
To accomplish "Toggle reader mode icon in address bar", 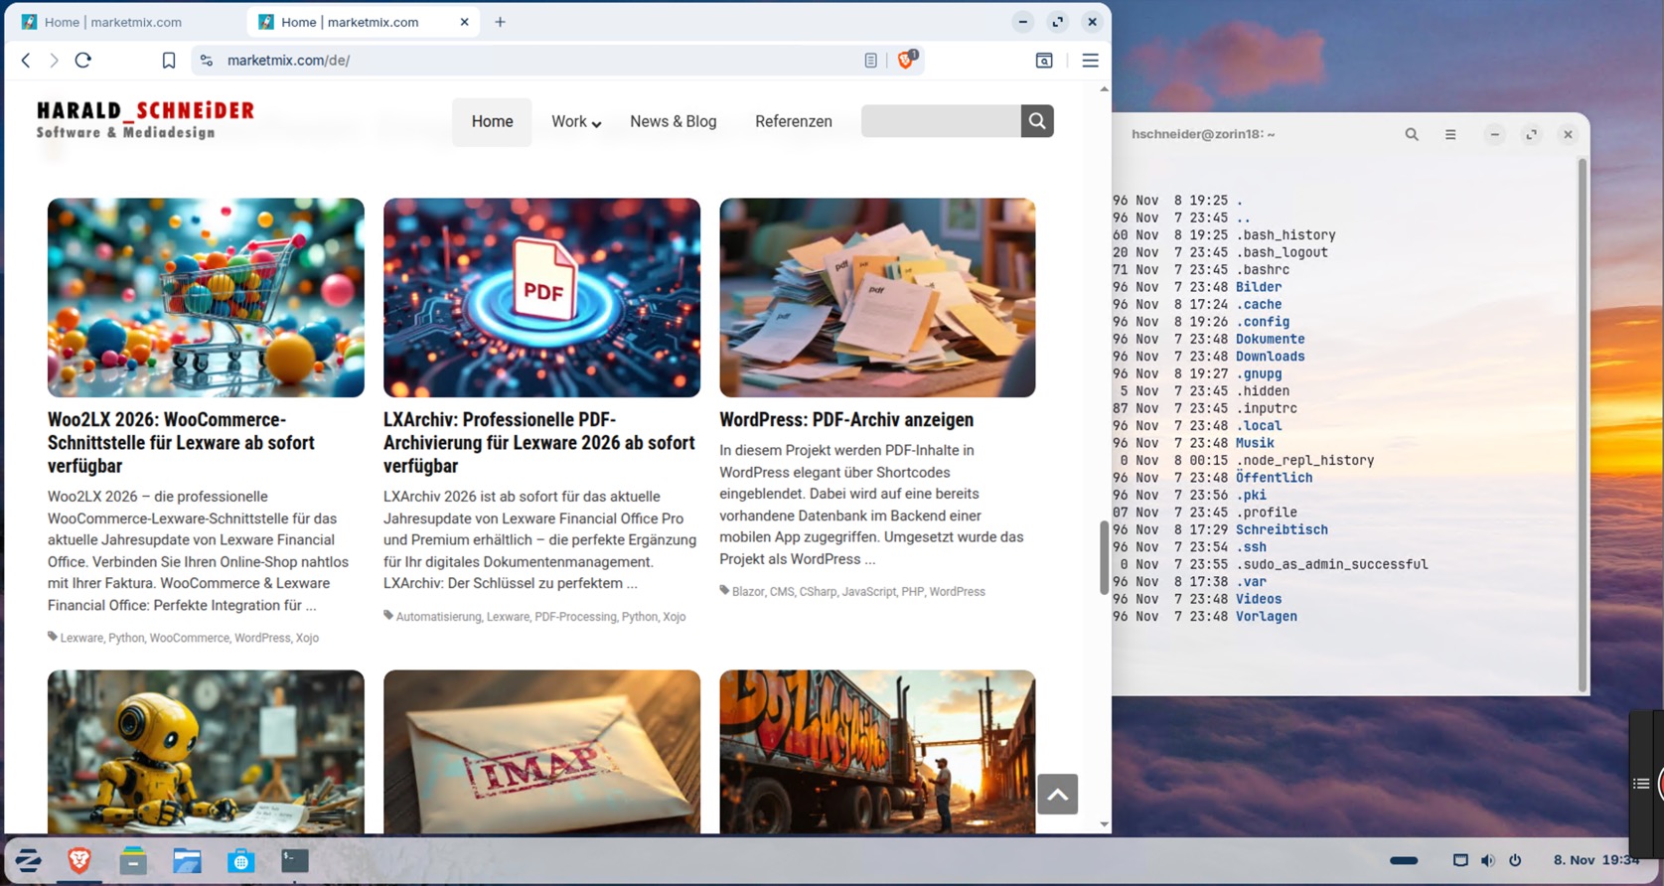I will coord(870,61).
